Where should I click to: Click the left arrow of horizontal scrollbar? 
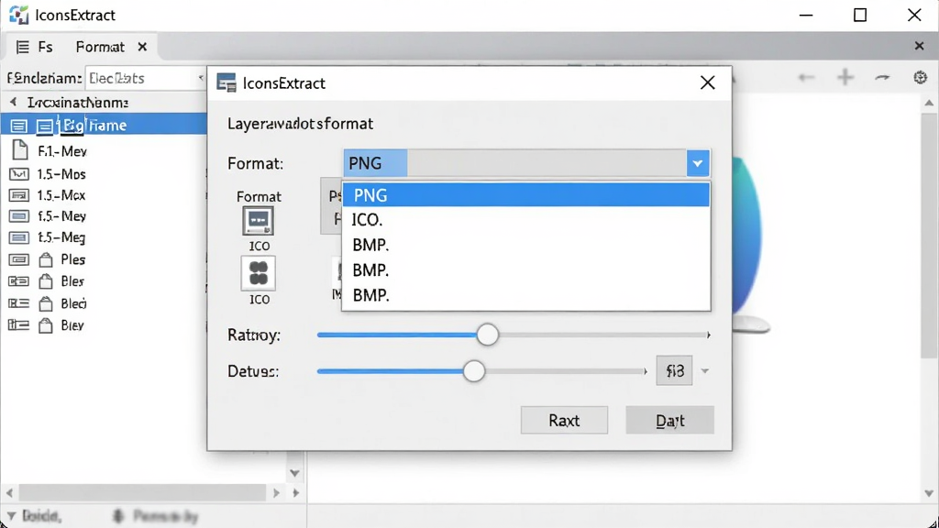point(9,492)
